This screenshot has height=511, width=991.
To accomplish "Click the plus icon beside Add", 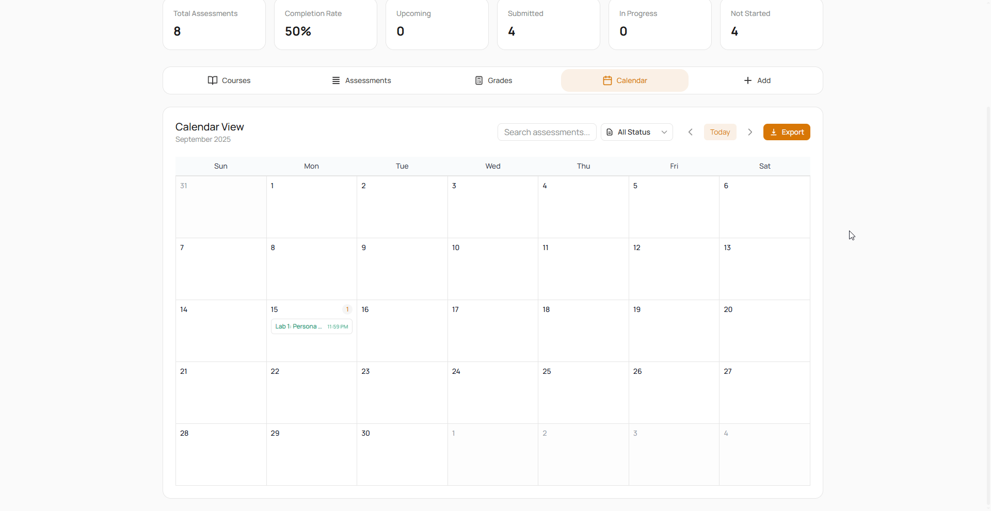I will point(748,80).
